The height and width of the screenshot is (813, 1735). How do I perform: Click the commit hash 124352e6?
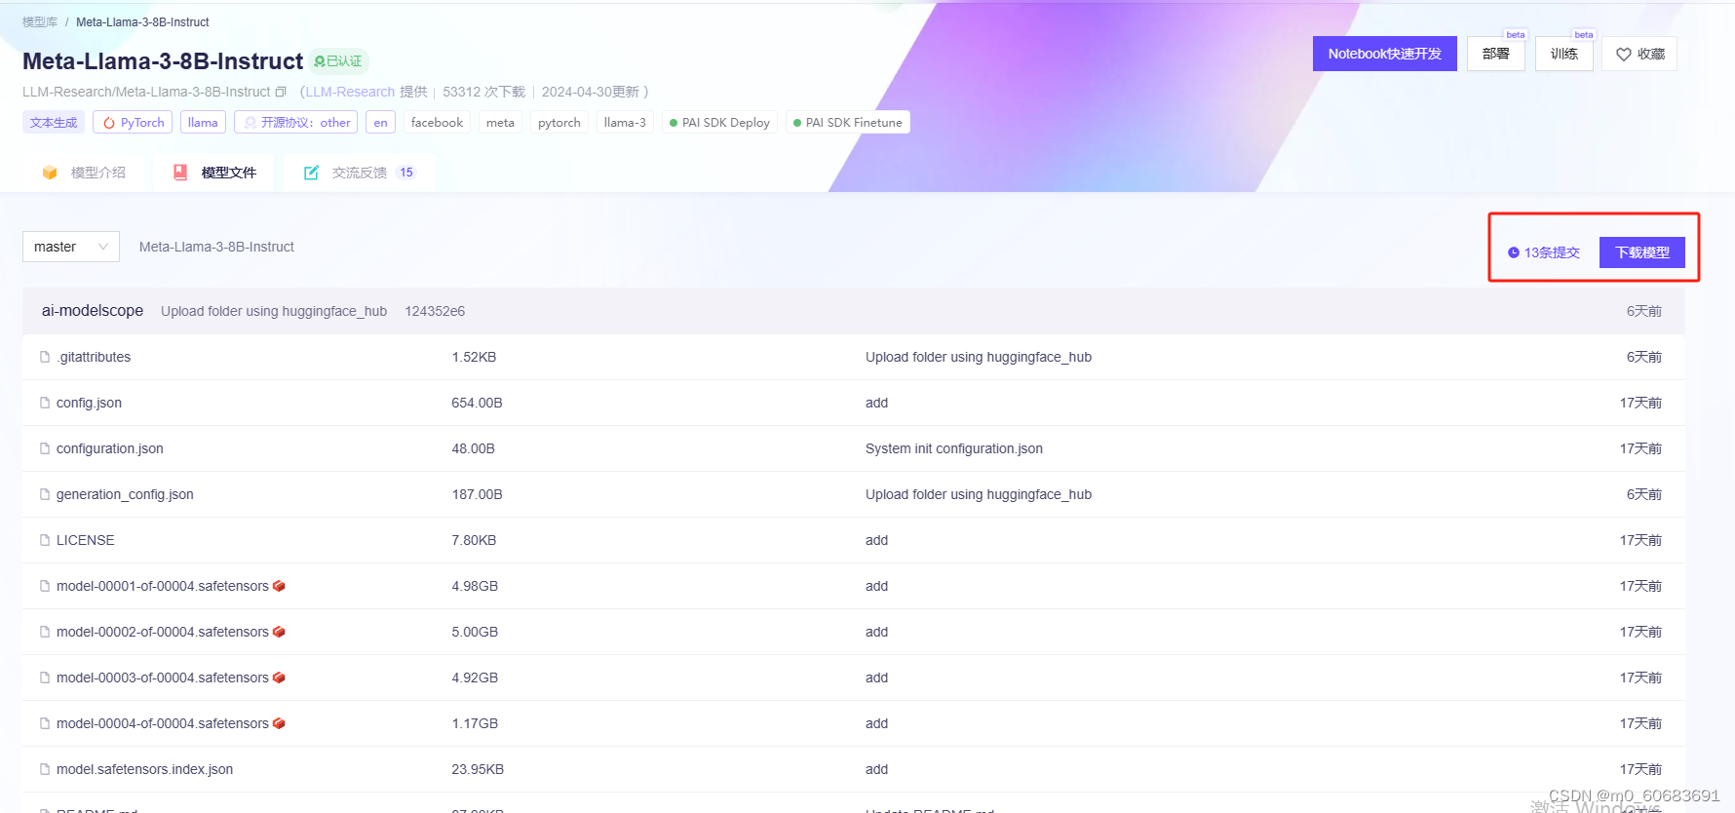point(435,311)
